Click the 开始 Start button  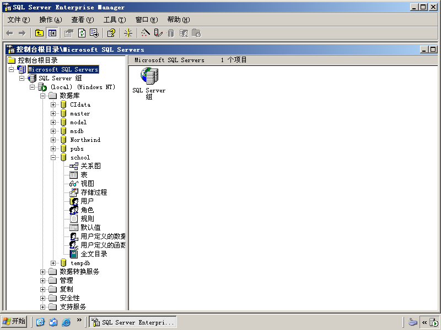[x=14, y=321]
